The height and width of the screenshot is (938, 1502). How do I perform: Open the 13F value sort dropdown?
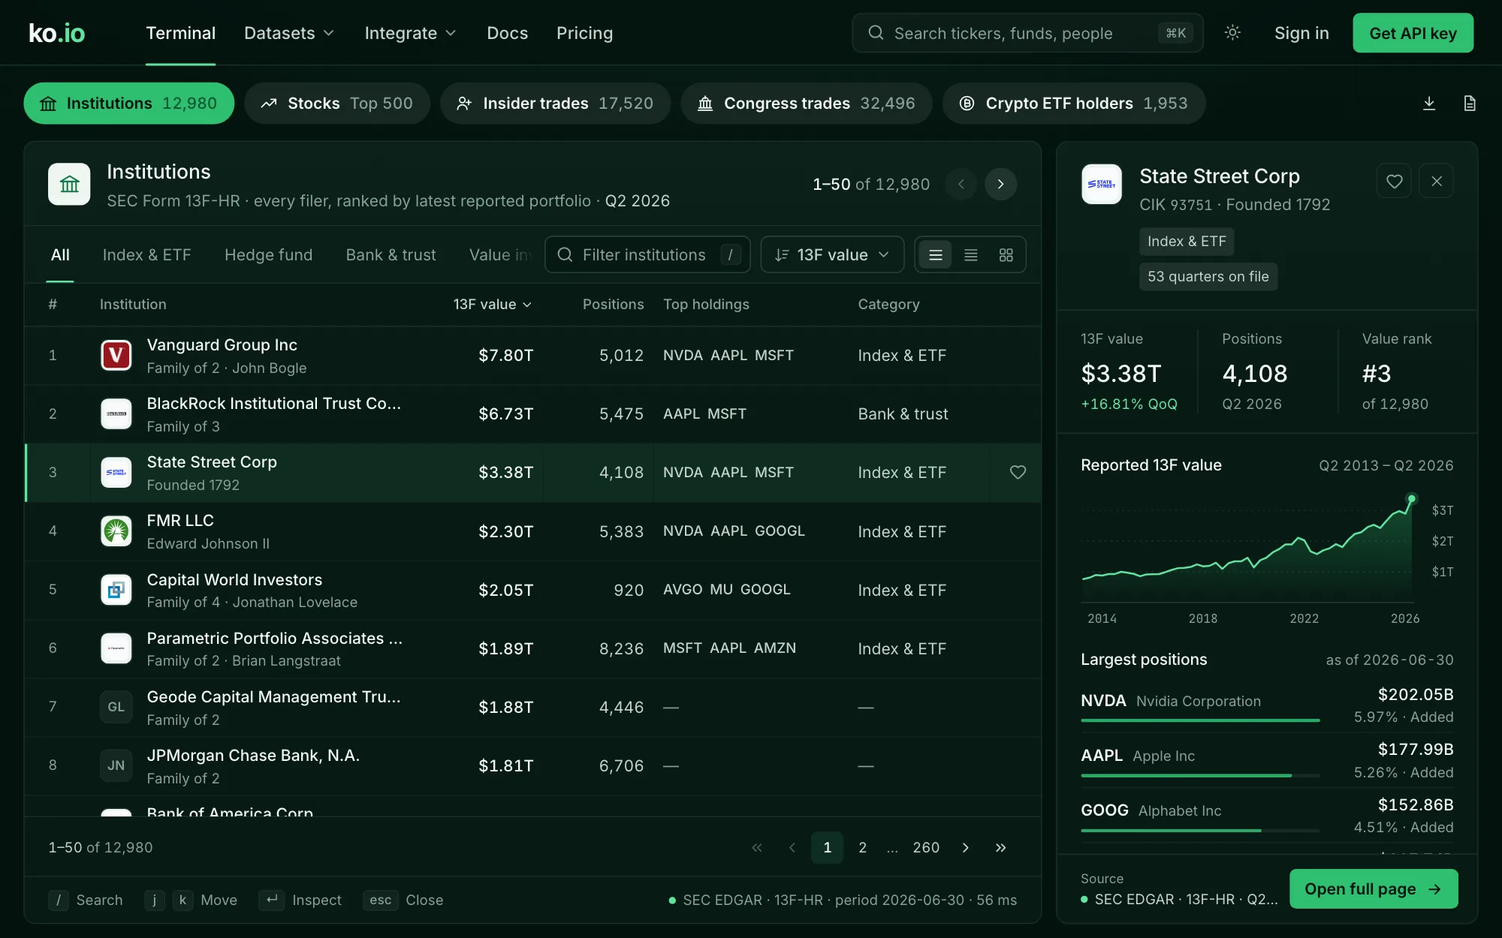832,255
